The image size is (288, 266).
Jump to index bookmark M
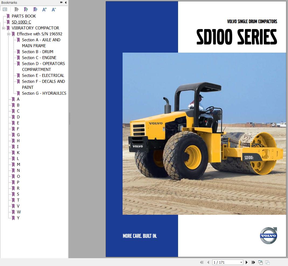[x=18, y=165]
